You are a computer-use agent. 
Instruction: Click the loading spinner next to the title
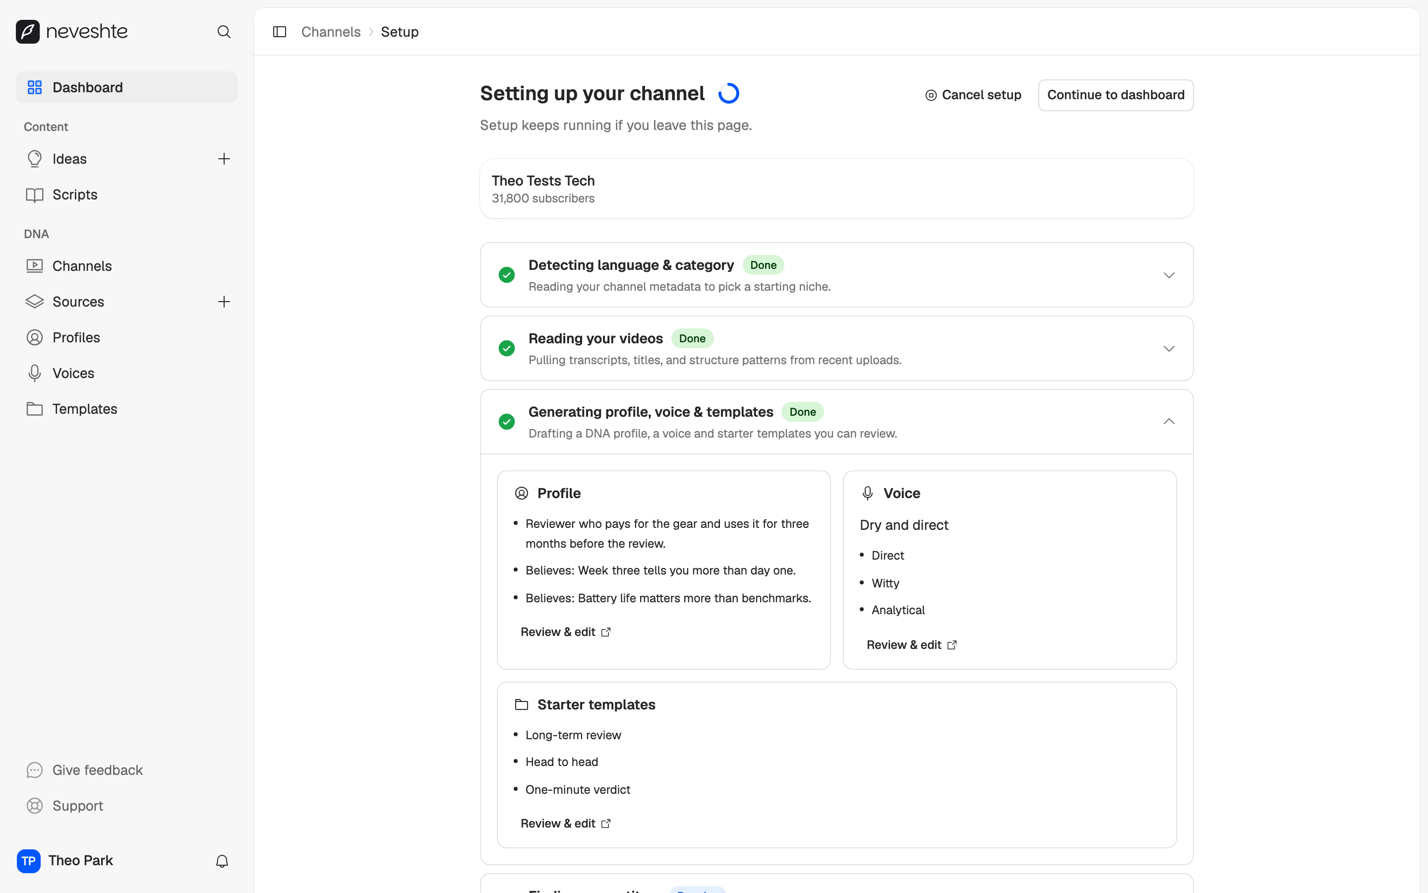[x=729, y=93]
